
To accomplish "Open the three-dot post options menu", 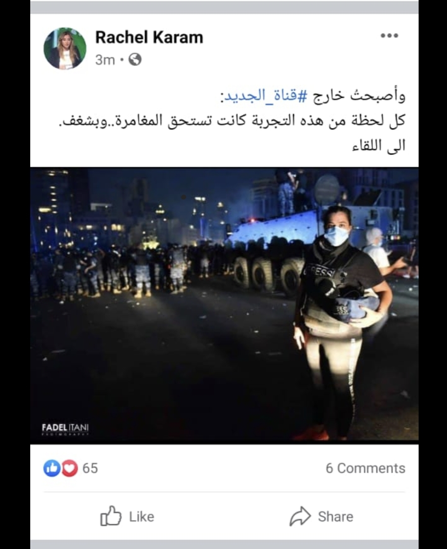I will [x=389, y=36].
